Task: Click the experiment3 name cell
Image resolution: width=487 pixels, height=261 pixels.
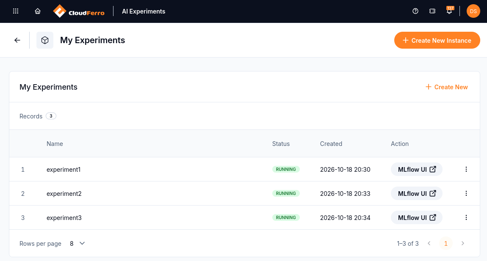Action: click(x=64, y=218)
